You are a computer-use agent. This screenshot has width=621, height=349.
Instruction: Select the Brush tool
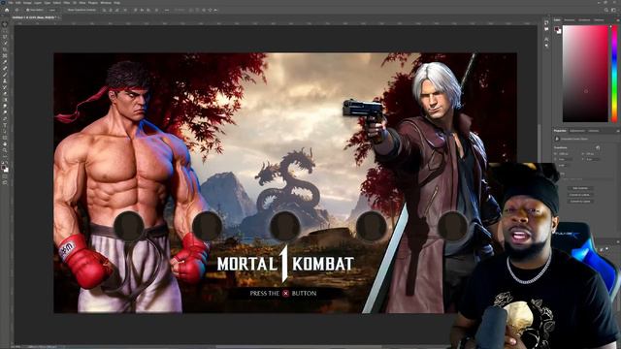5,75
